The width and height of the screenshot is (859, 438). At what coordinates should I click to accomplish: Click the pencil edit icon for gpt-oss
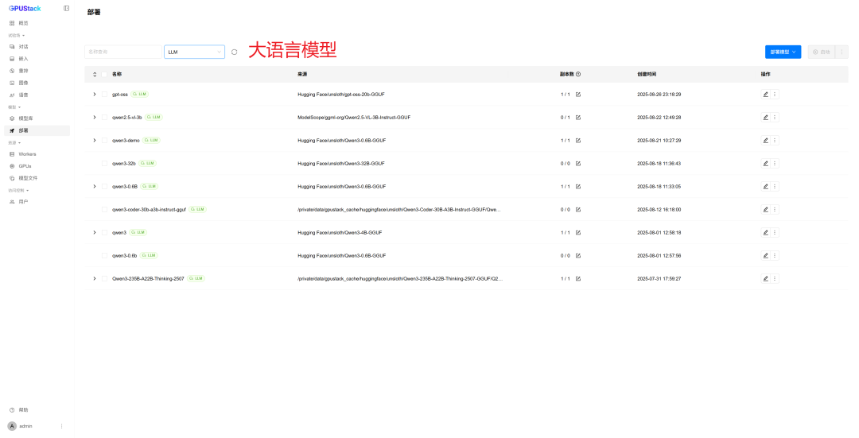765,94
